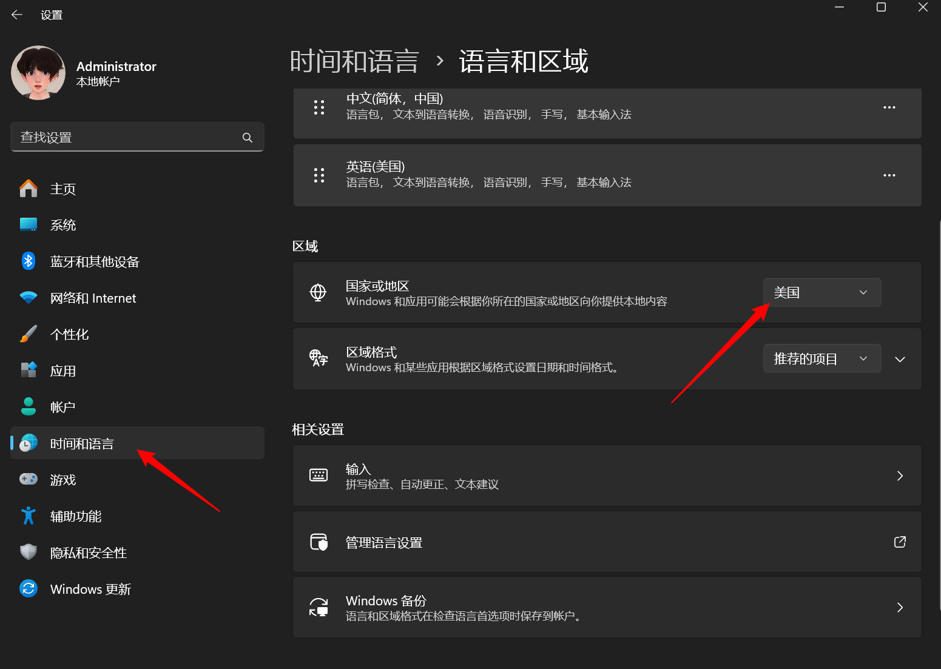Click the 英语(美国) language name

click(376, 166)
